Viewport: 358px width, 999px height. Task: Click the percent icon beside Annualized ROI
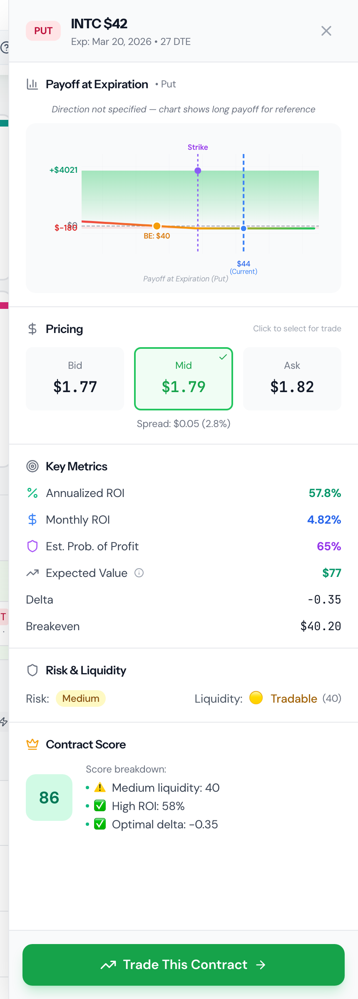[32, 493]
